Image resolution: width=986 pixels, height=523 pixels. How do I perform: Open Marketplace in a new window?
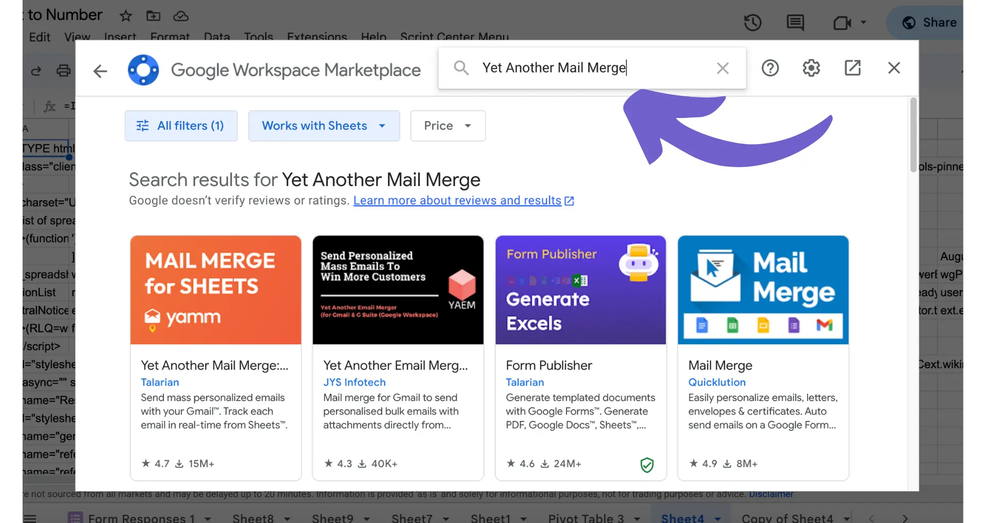(852, 68)
